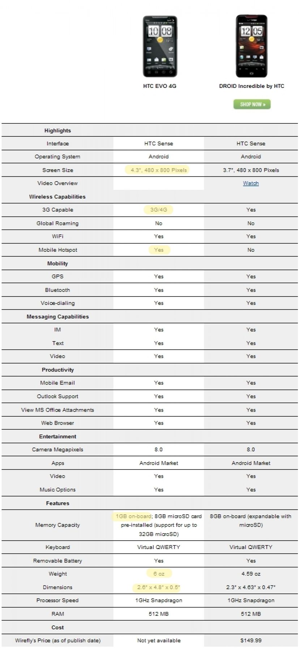Click the HTC EVO 4G phone image
Viewport: 299px width, 651px height.
pyautogui.click(x=160, y=46)
